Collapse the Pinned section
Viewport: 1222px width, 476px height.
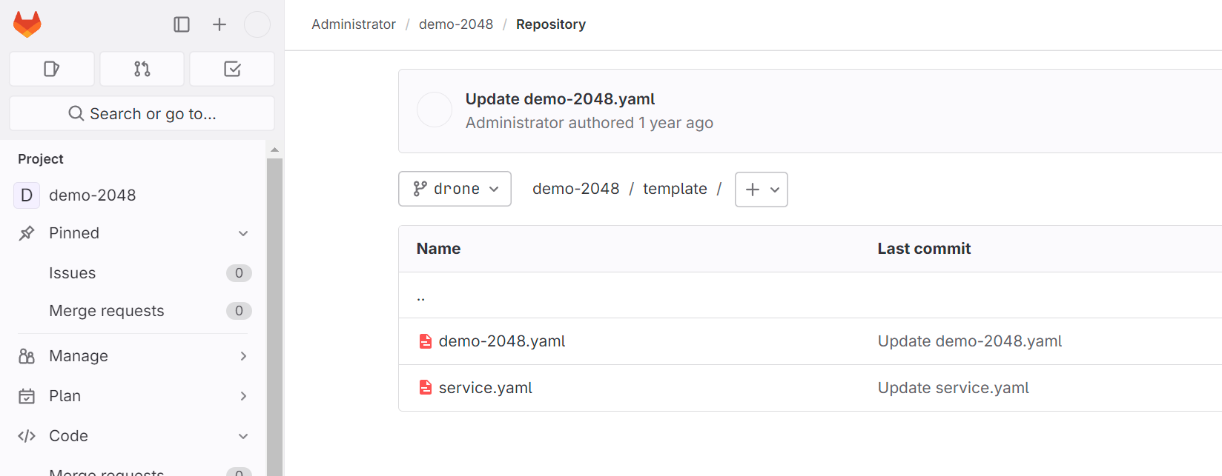[x=243, y=233]
